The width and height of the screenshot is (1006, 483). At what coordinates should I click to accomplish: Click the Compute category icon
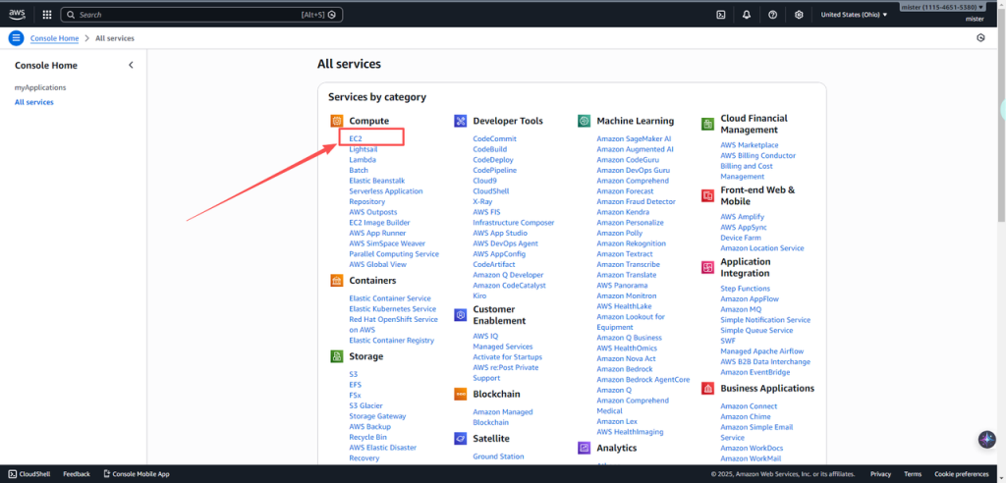click(x=337, y=121)
